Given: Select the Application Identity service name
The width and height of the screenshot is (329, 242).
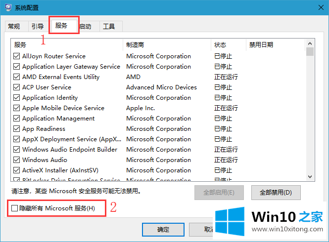Looking at the screenshot, I should 50,98.
